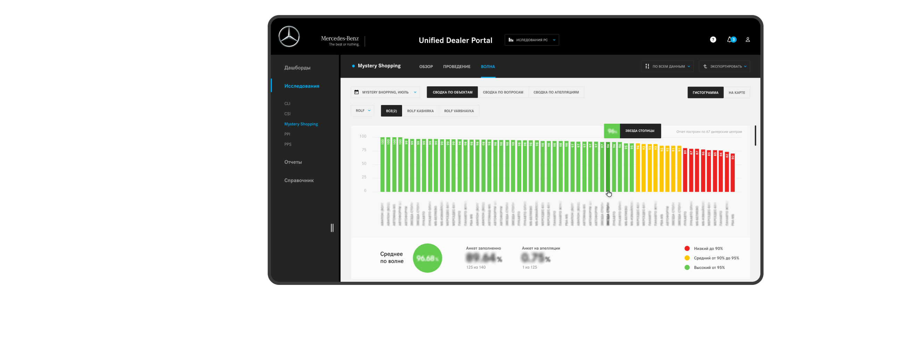Click the Высокий от 95% legend text
This screenshot has width=917, height=340.
(709, 268)
